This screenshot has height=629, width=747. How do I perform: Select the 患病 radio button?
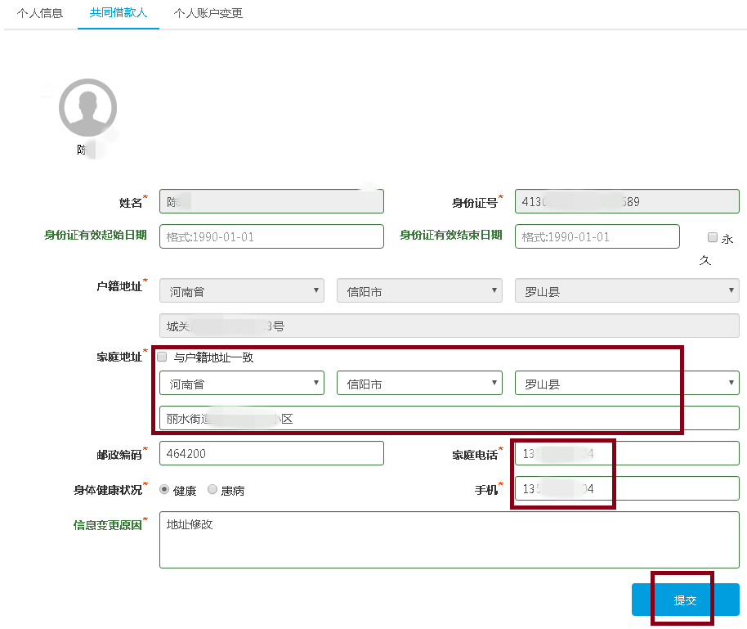point(211,488)
